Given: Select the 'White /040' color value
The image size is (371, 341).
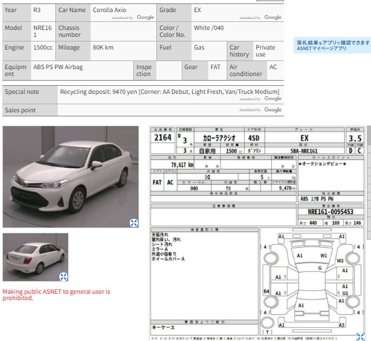Looking at the screenshot, I should (209, 28).
